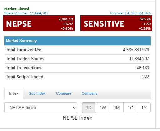Viewport: 160px width, 131px height.
Task: Open the Index tab
Action: [14, 93]
